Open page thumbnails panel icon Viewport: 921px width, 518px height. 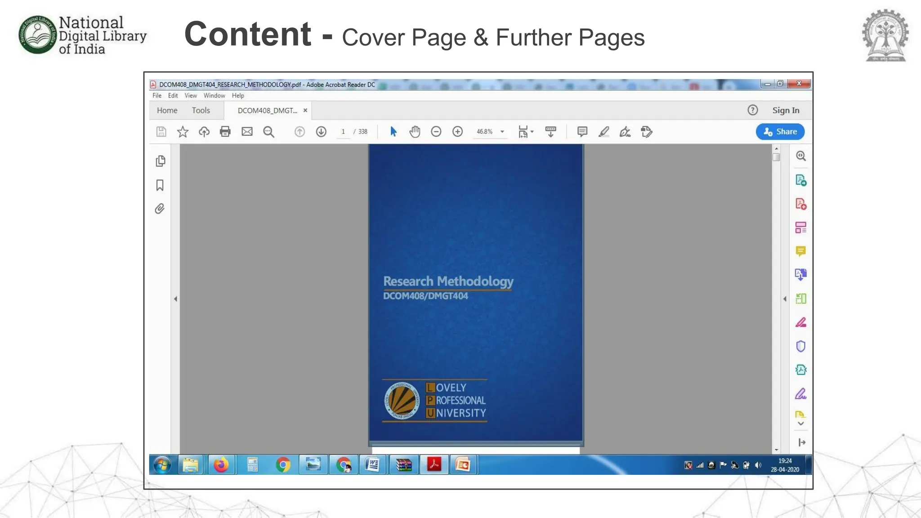click(160, 161)
